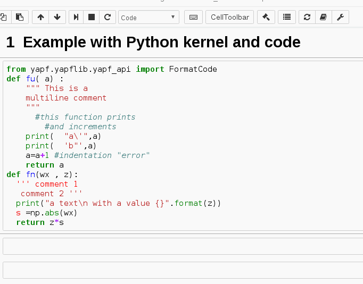This screenshot has height=284, width=363.
Task: Open the command palette keyboard icon
Action: pyautogui.click(x=193, y=17)
